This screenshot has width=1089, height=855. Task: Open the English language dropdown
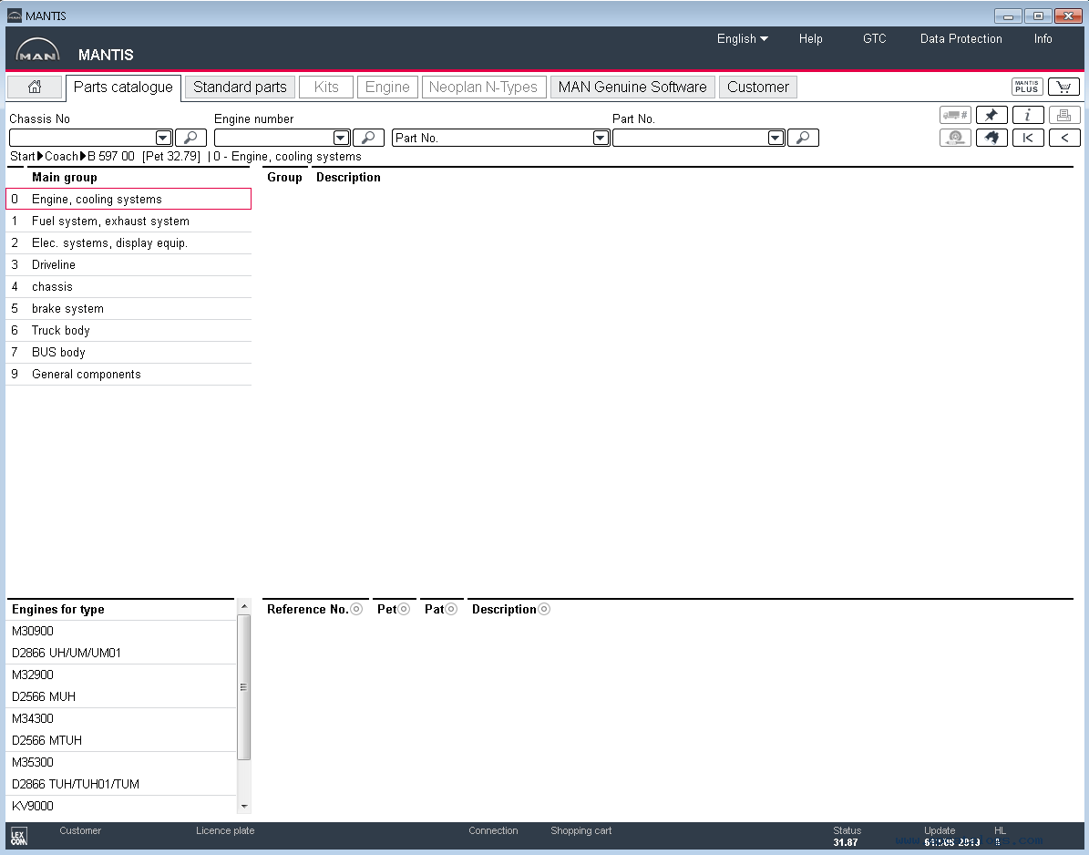coord(742,39)
